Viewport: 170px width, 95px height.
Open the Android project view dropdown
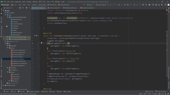click(8, 8)
